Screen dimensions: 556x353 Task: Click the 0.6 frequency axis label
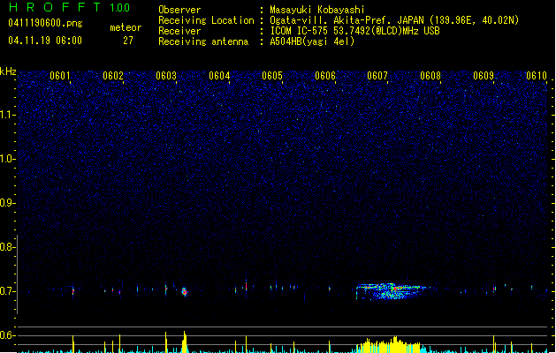(7, 335)
